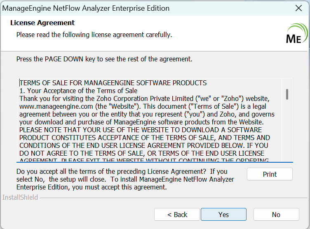Click the window title 'ManageEngine NetFlow Analyzer Enterprise Edition'

point(86,8)
